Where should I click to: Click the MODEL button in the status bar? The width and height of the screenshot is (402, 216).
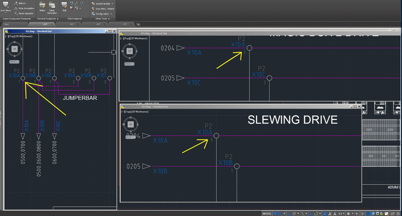pyautogui.click(x=267, y=213)
